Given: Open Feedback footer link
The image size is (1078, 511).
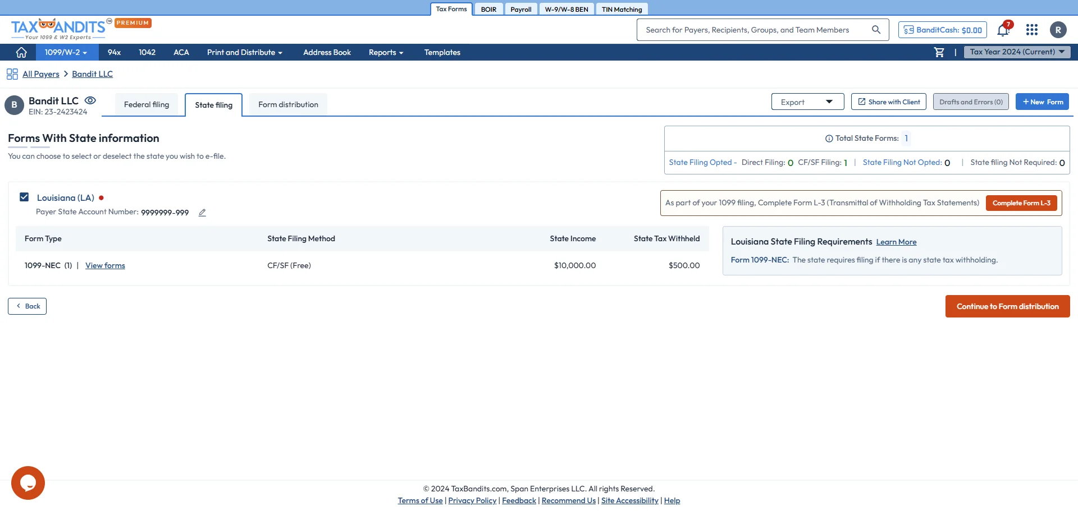Looking at the screenshot, I should (x=519, y=501).
